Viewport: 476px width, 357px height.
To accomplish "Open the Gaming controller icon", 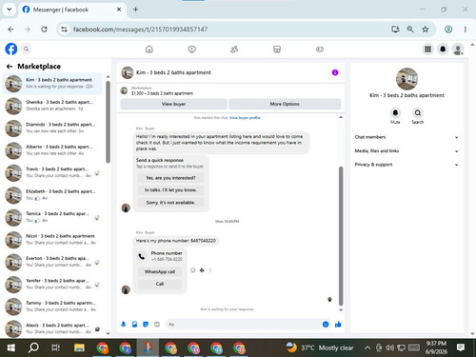I will click(x=320, y=50).
